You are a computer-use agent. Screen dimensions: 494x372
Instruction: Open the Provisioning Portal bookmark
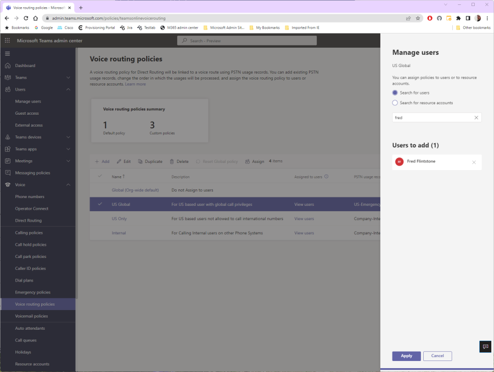click(97, 28)
